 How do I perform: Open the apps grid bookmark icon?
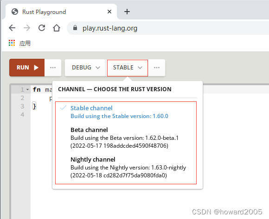point(12,43)
